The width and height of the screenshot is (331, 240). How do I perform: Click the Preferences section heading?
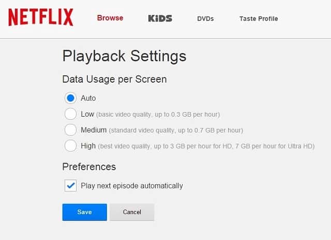click(89, 167)
